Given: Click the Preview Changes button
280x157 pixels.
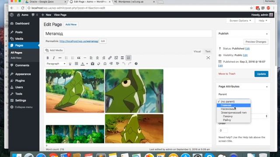Looking at the screenshot, I should tap(255, 42).
